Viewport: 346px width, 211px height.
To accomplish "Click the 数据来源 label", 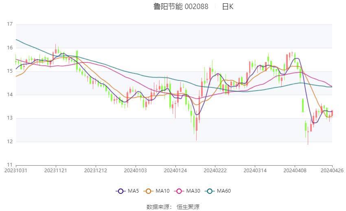I will (158, 207).
